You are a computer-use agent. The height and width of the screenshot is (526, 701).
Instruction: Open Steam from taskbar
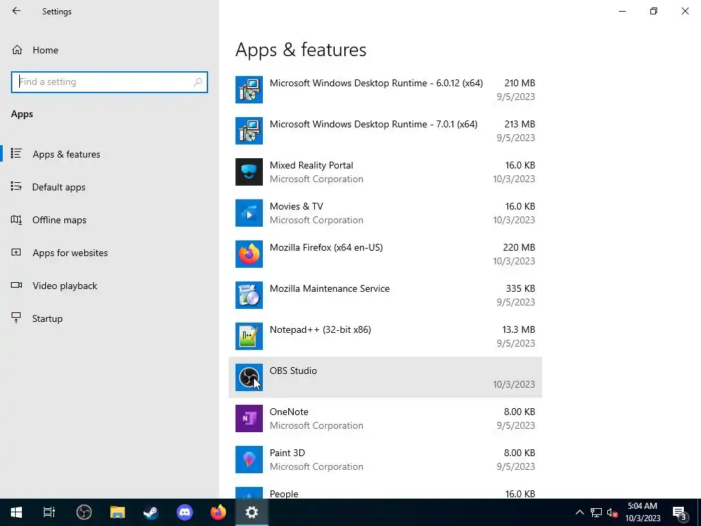click(151, 512)
